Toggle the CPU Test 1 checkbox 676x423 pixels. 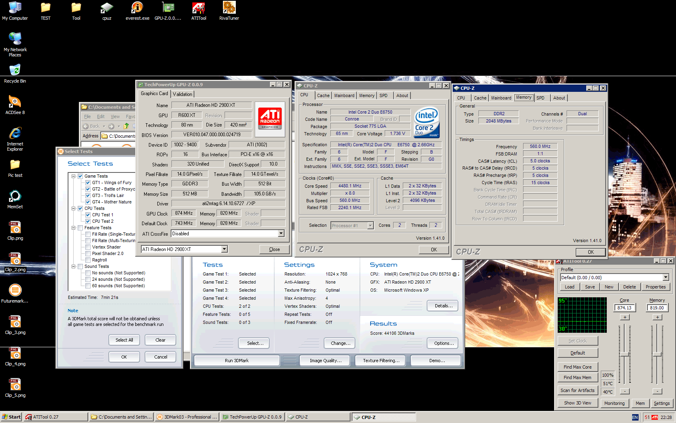(88, 215)
